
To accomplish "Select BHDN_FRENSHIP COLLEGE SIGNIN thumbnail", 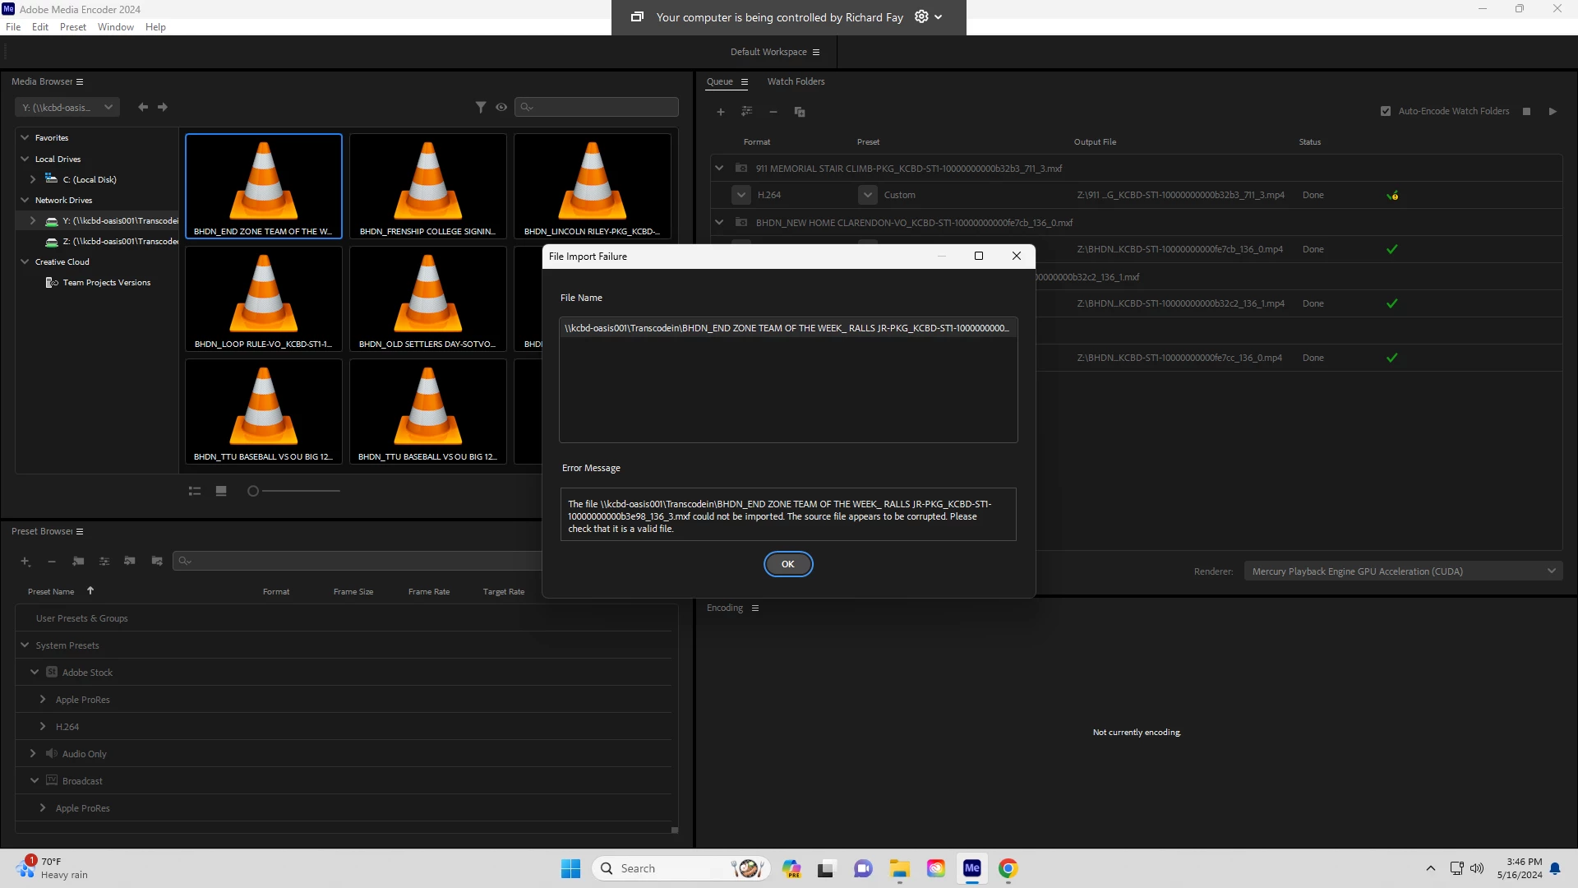I will pyautogui.click(x=427, y=186).
